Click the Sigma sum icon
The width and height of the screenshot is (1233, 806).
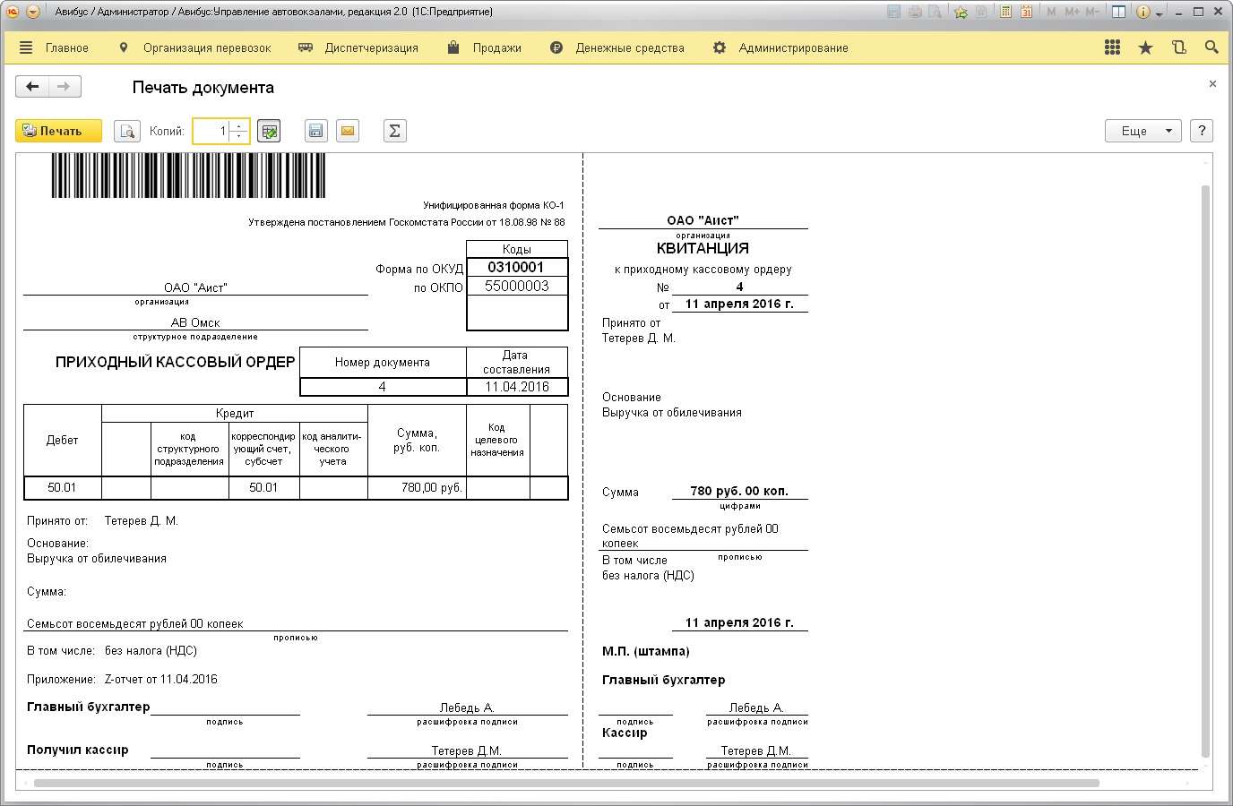394,132
